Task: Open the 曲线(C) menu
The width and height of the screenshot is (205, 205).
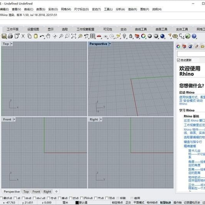Action: pyautogui.click(x=28, y=9)
